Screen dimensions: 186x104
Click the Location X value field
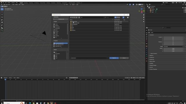click(x=173, y=37)
